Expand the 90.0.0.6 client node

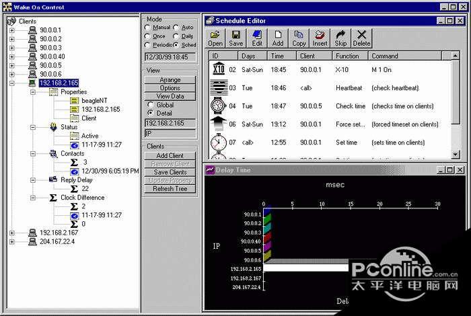(x=11, y=74)
